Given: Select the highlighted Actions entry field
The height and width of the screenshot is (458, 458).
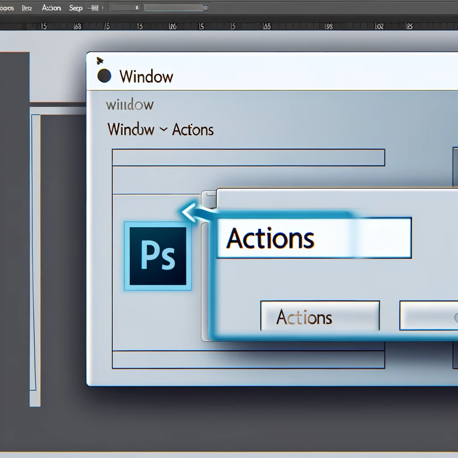Looking at the screenshot, I should point(314,238).
